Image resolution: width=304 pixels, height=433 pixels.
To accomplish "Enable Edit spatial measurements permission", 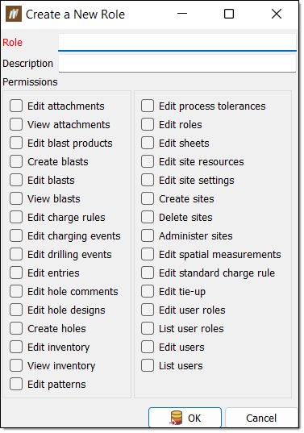I will pyautogui.click(x=148, y=254).
